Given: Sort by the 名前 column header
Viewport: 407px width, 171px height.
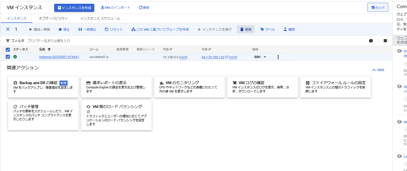Looking at the screenshot, I should point(45,49).
